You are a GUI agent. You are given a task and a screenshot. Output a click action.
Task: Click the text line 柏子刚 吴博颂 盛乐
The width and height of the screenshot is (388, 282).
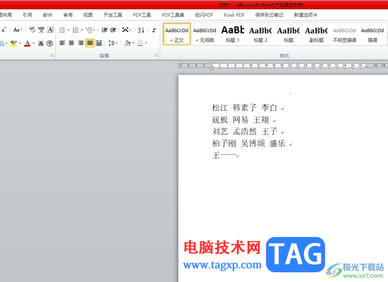coord(249,143)
